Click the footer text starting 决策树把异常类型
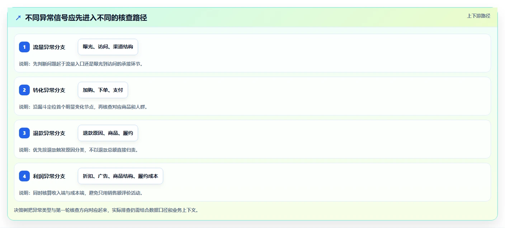 (106, 210)
